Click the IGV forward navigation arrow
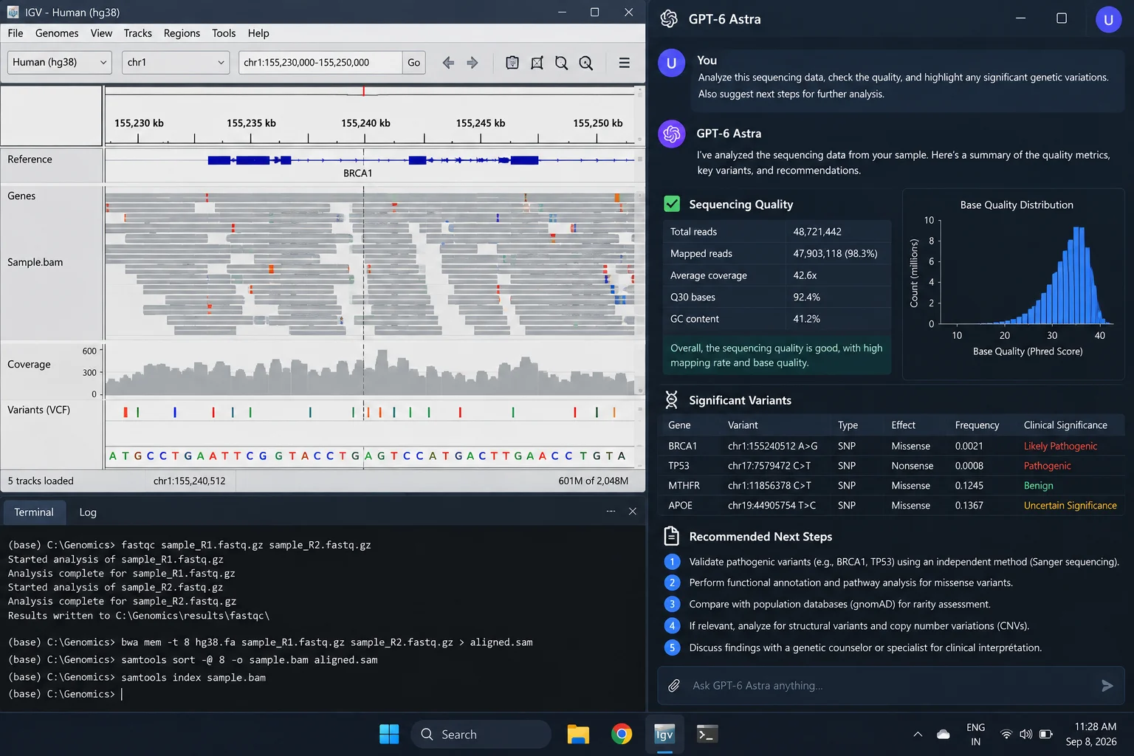Screen dimensions: 1134x756 click(472, 63)
